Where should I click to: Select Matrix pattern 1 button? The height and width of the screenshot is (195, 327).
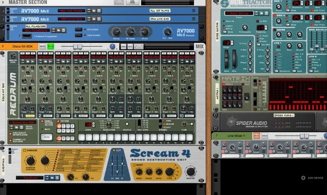(x=225, y=90)
